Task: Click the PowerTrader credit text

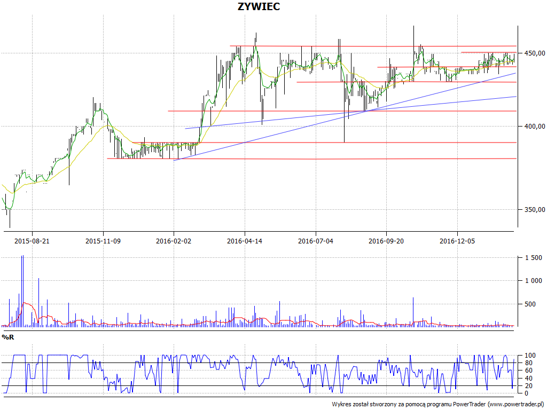Action: [x=437, y=404]
